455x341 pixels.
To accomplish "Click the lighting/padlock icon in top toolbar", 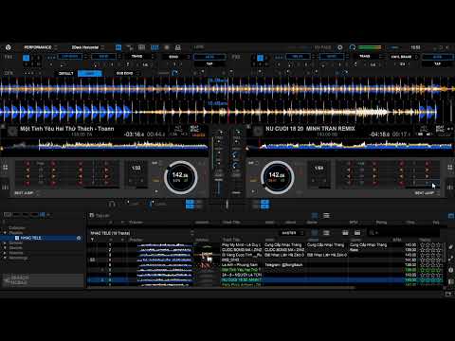I will point(178,47).
